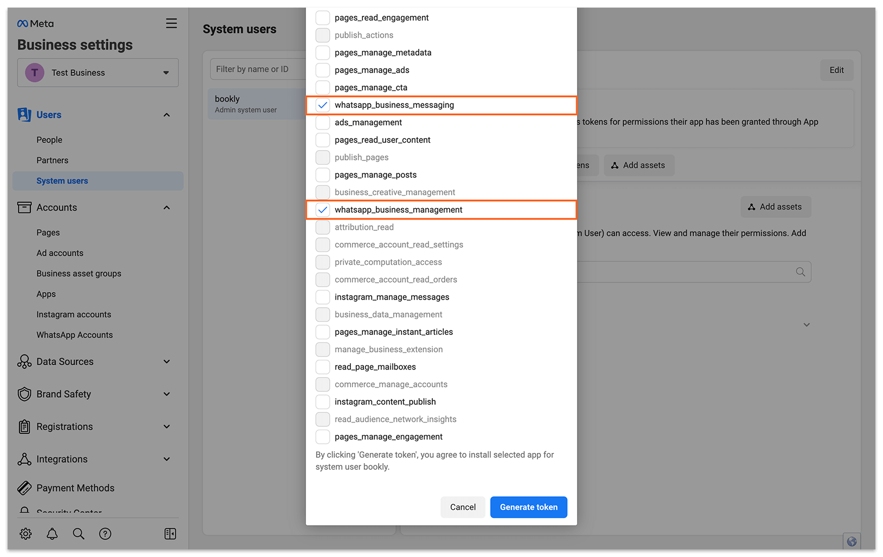Click the Integrations icon
883x557 pixels.
point(24,459)
